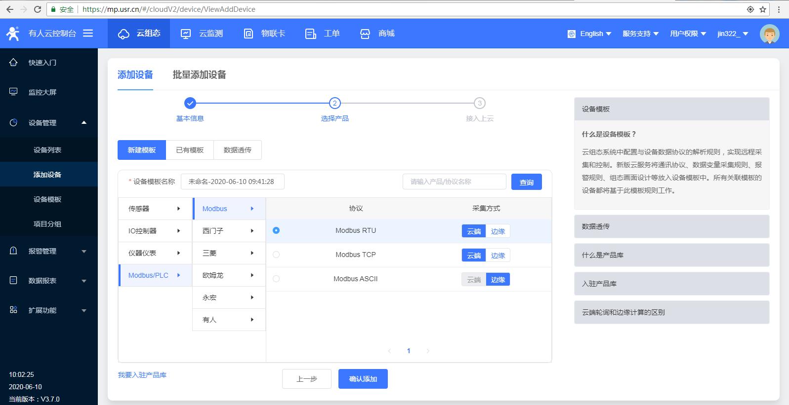Select the Modbus TCP radio button
Image resolution: width=789 pixels, height=405 pixels.
(276, 255)
